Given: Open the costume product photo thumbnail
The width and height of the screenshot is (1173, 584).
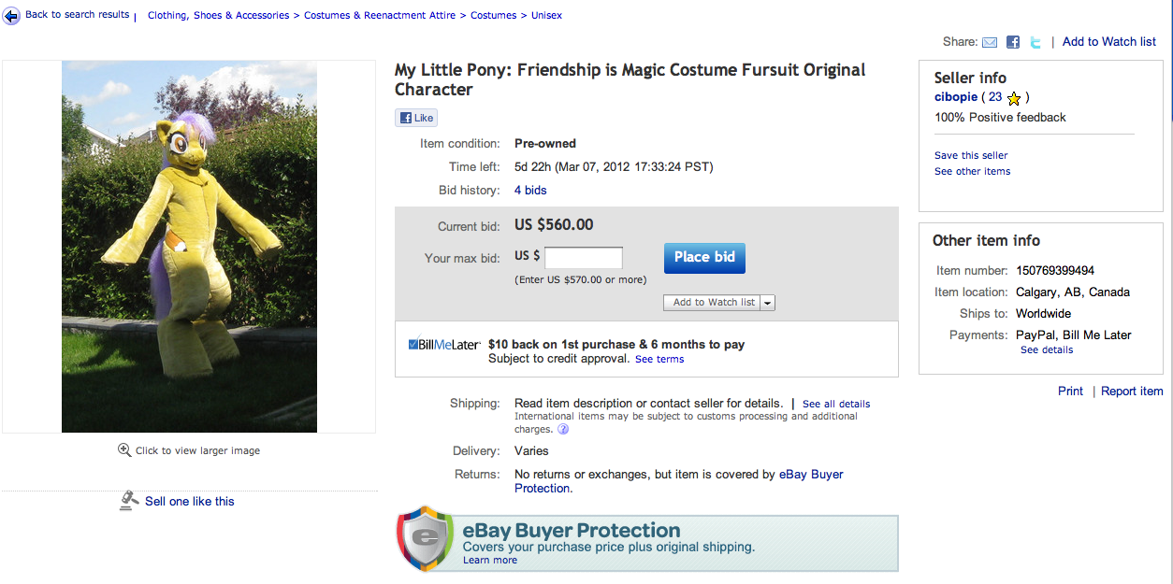Looking at the screenshot, I should point(189,247).
